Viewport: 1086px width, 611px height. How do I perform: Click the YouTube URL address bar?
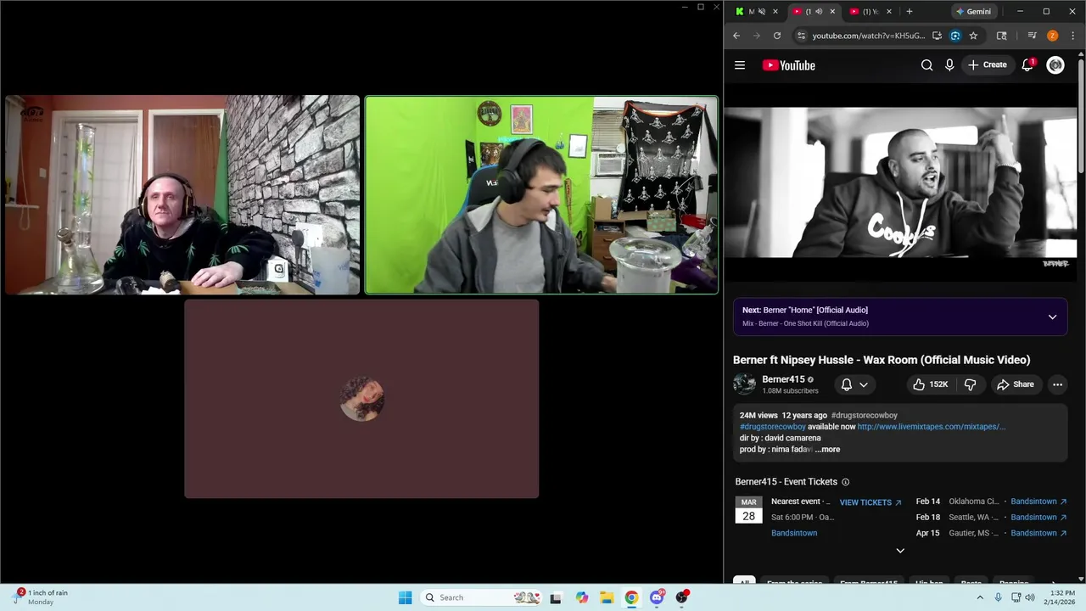click(868, 36)
